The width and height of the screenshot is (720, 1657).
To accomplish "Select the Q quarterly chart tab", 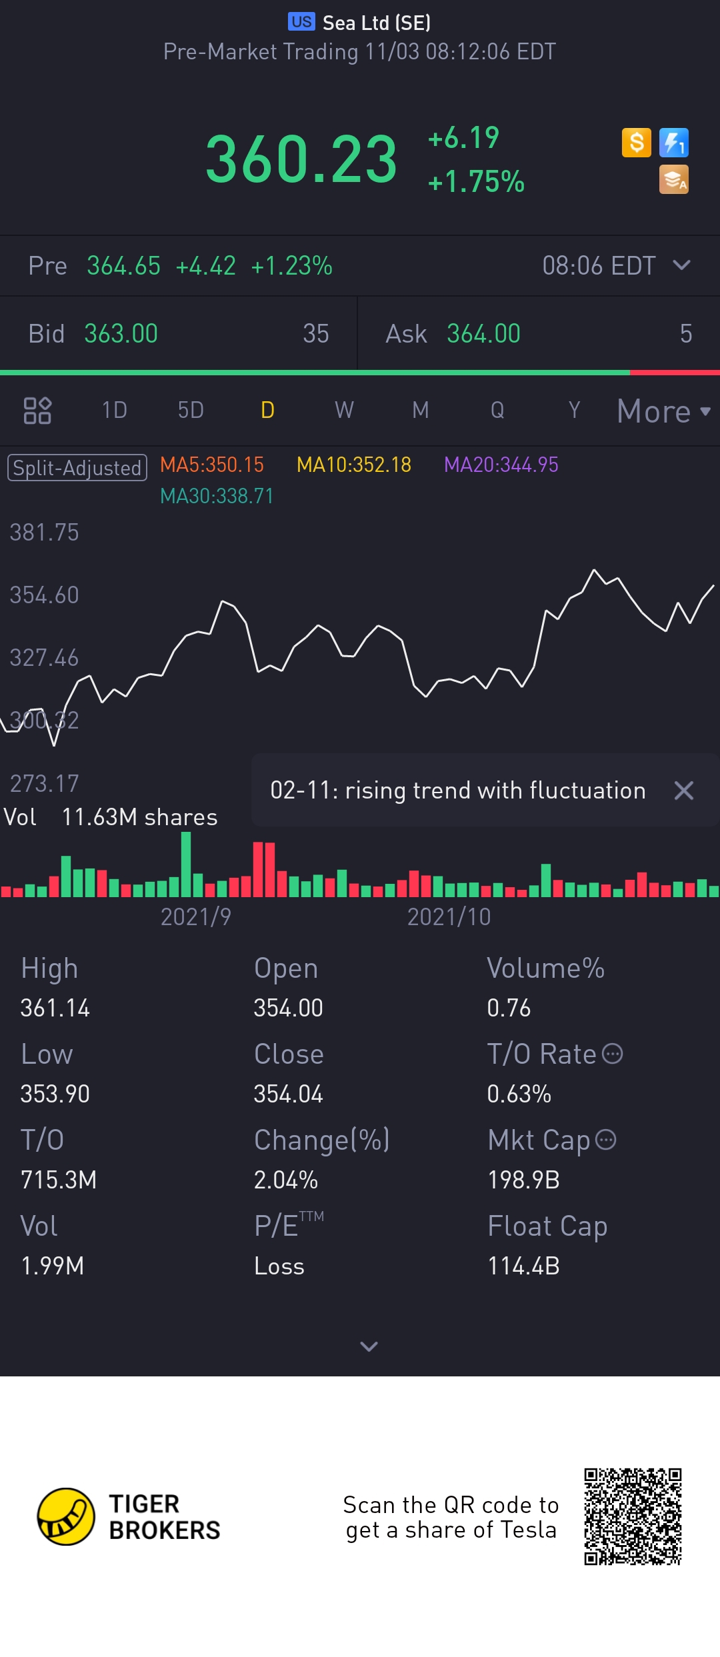I will [x=497, y=410].
